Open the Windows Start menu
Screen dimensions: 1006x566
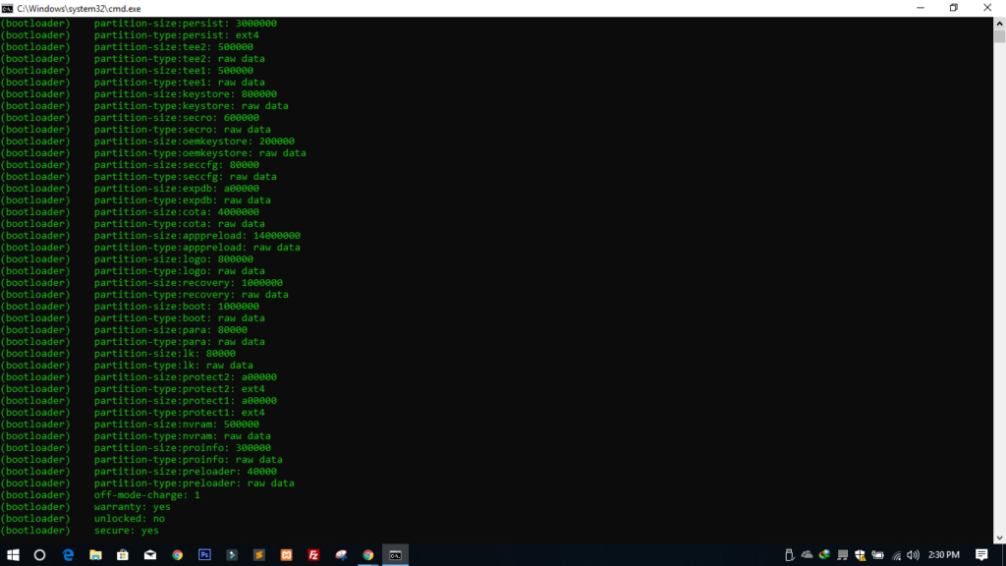coord(13,555)
